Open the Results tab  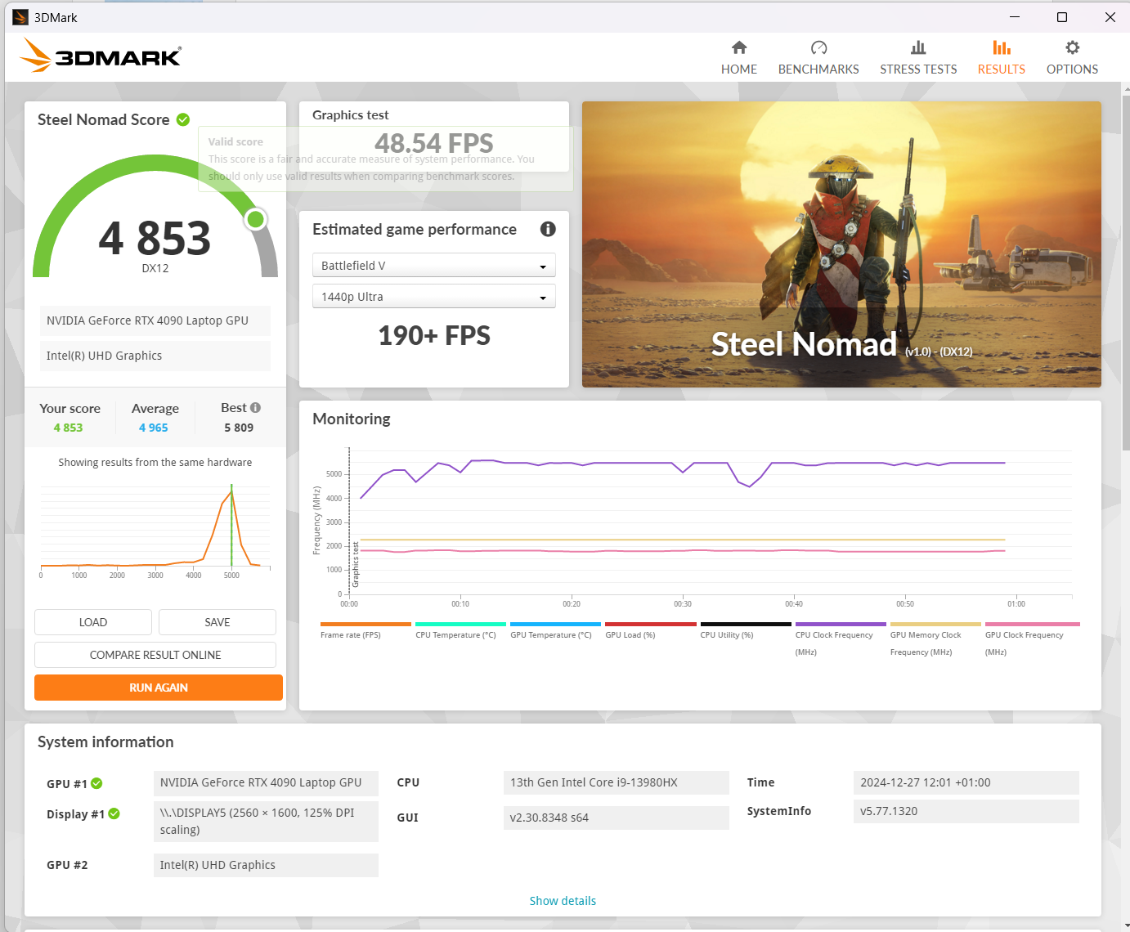click(1002, 58)
